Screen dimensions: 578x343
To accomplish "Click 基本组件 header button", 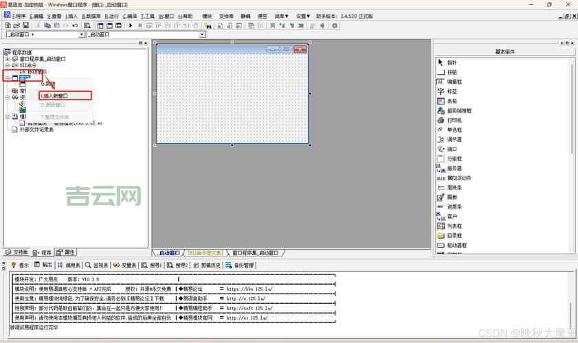I will pos(504,51).
